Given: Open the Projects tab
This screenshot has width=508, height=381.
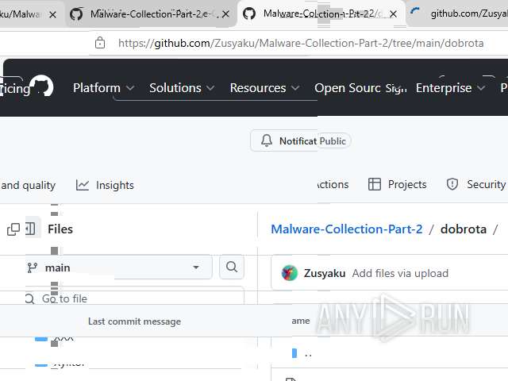Looking at the screenshot, I should (x=397, y=184).
